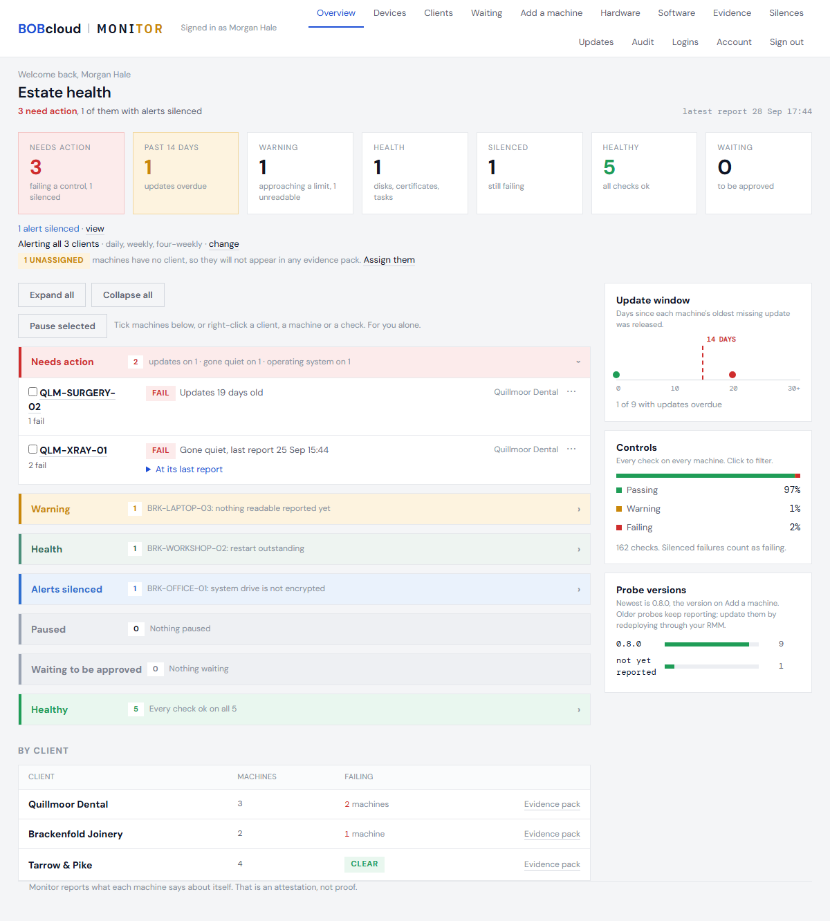The image size is (830, 921).
Task: Click the CLEAR badge for Tarrow & Pike
Action: 365,864
